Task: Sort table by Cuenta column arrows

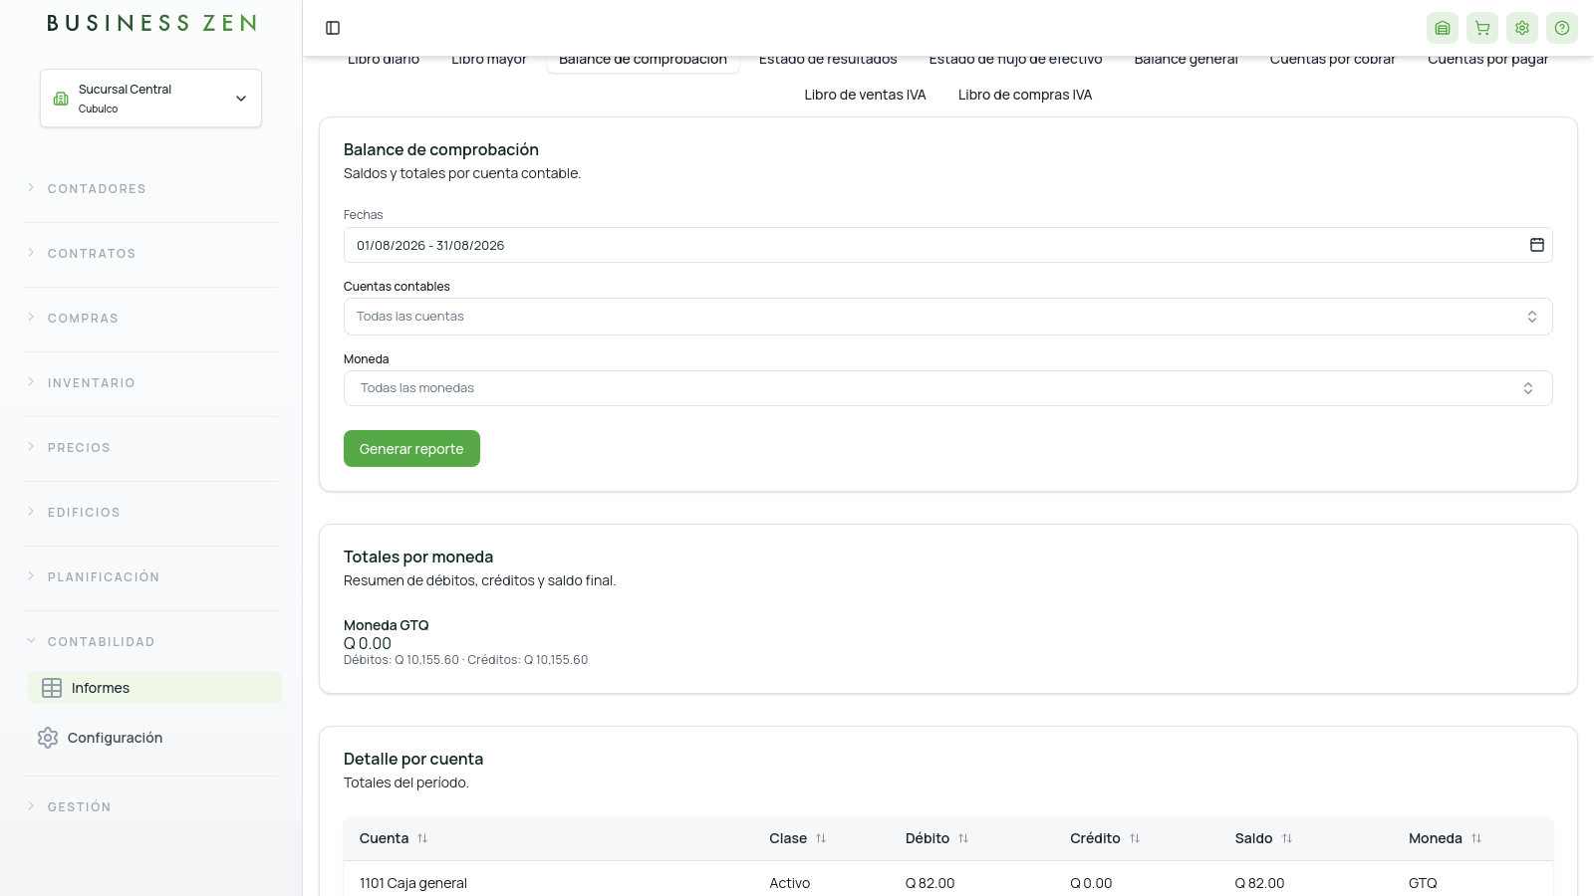Action: pyautogui.click(x=422, y=838)
